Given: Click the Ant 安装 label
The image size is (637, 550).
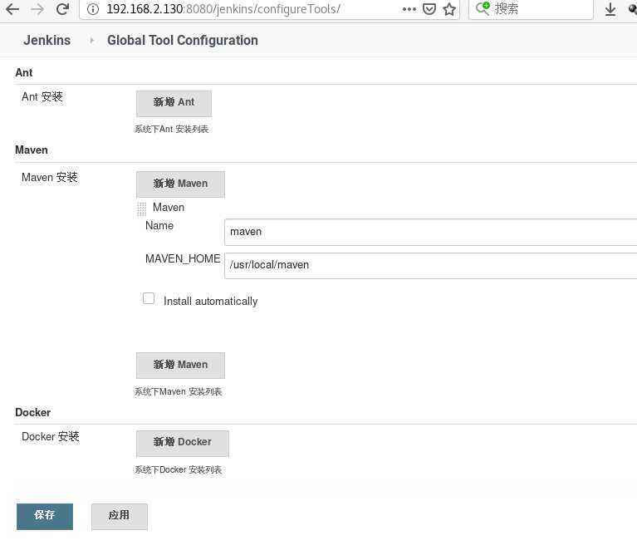Looking at the screenshot, I should click(x=42, y=96).
